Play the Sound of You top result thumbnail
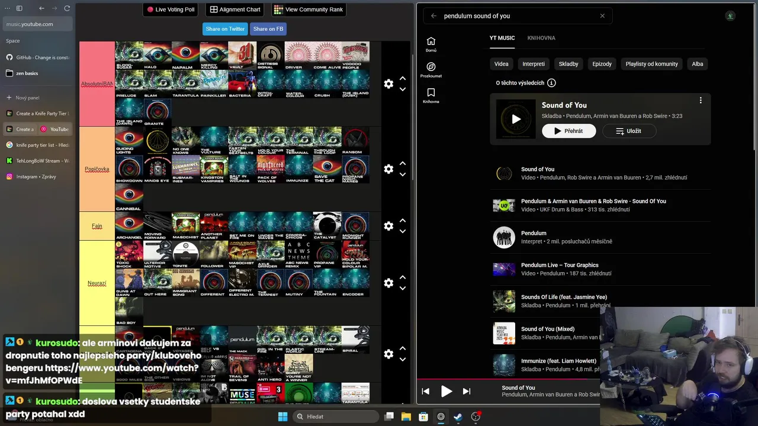Viewport: 758px width, 426px height. tap(516, 119)
